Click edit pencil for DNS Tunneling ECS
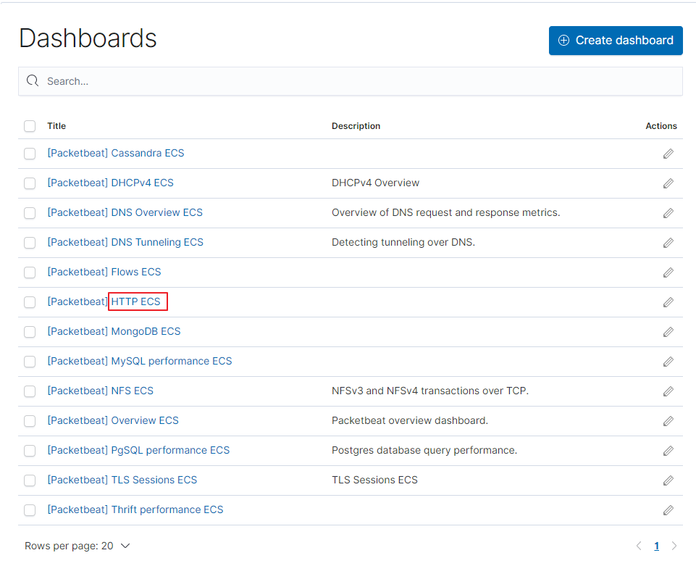Viewport: 696px width, 566px height. point(668,243)
